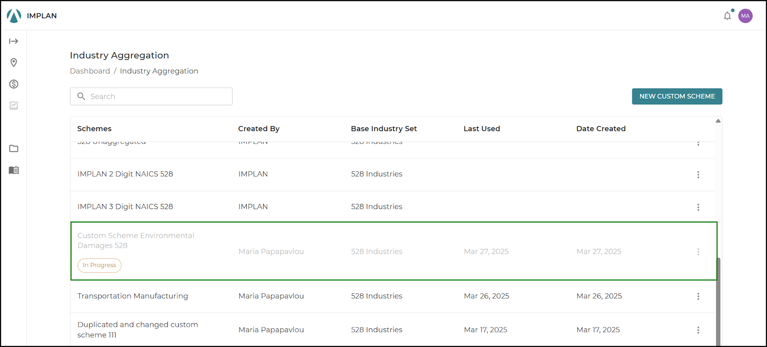Click the NEW CUSTOM SCHEME button
The width and height of the screenshot is (767, 347).
tap(677, 96)
